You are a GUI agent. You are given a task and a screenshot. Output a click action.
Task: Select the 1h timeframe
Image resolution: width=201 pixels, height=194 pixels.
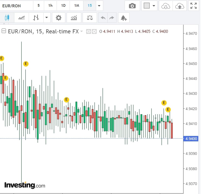(x=50, y=5)
